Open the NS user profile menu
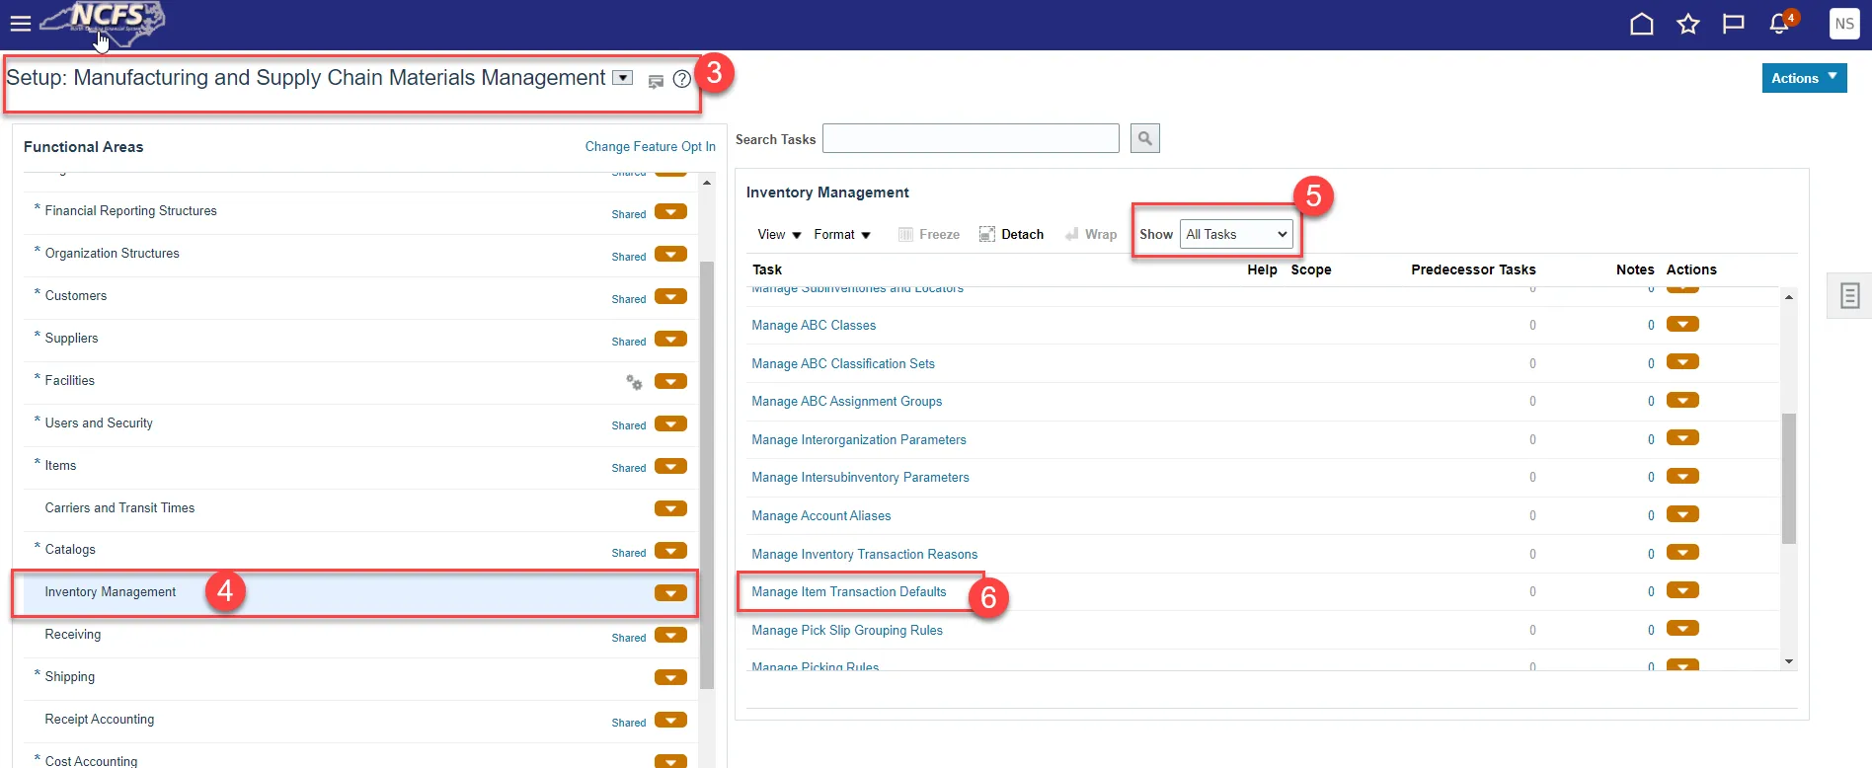The height and width of the screenshot is (768, 1872). [1843, 24]
